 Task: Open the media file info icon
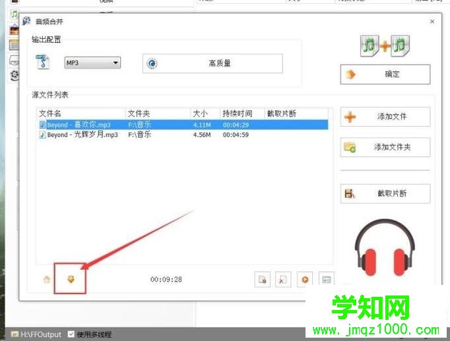pyautogui.click(x=327, y=280)
